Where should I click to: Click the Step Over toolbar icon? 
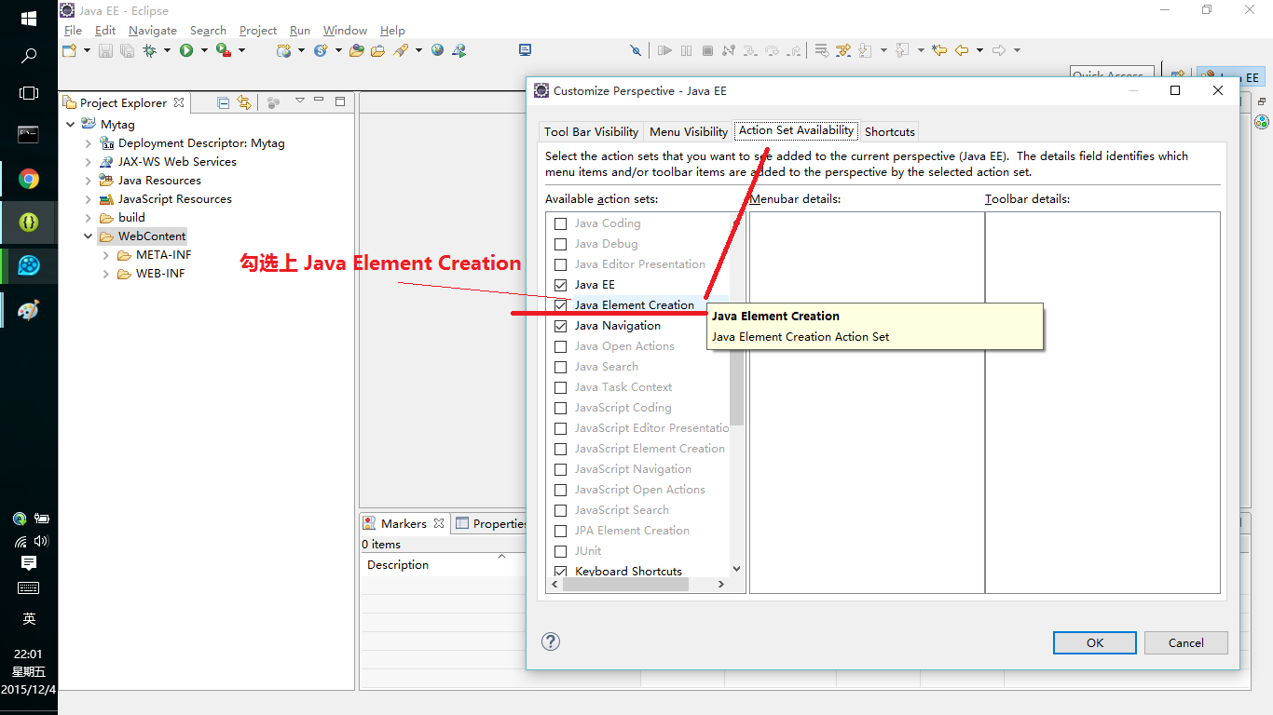pos(772,50)
